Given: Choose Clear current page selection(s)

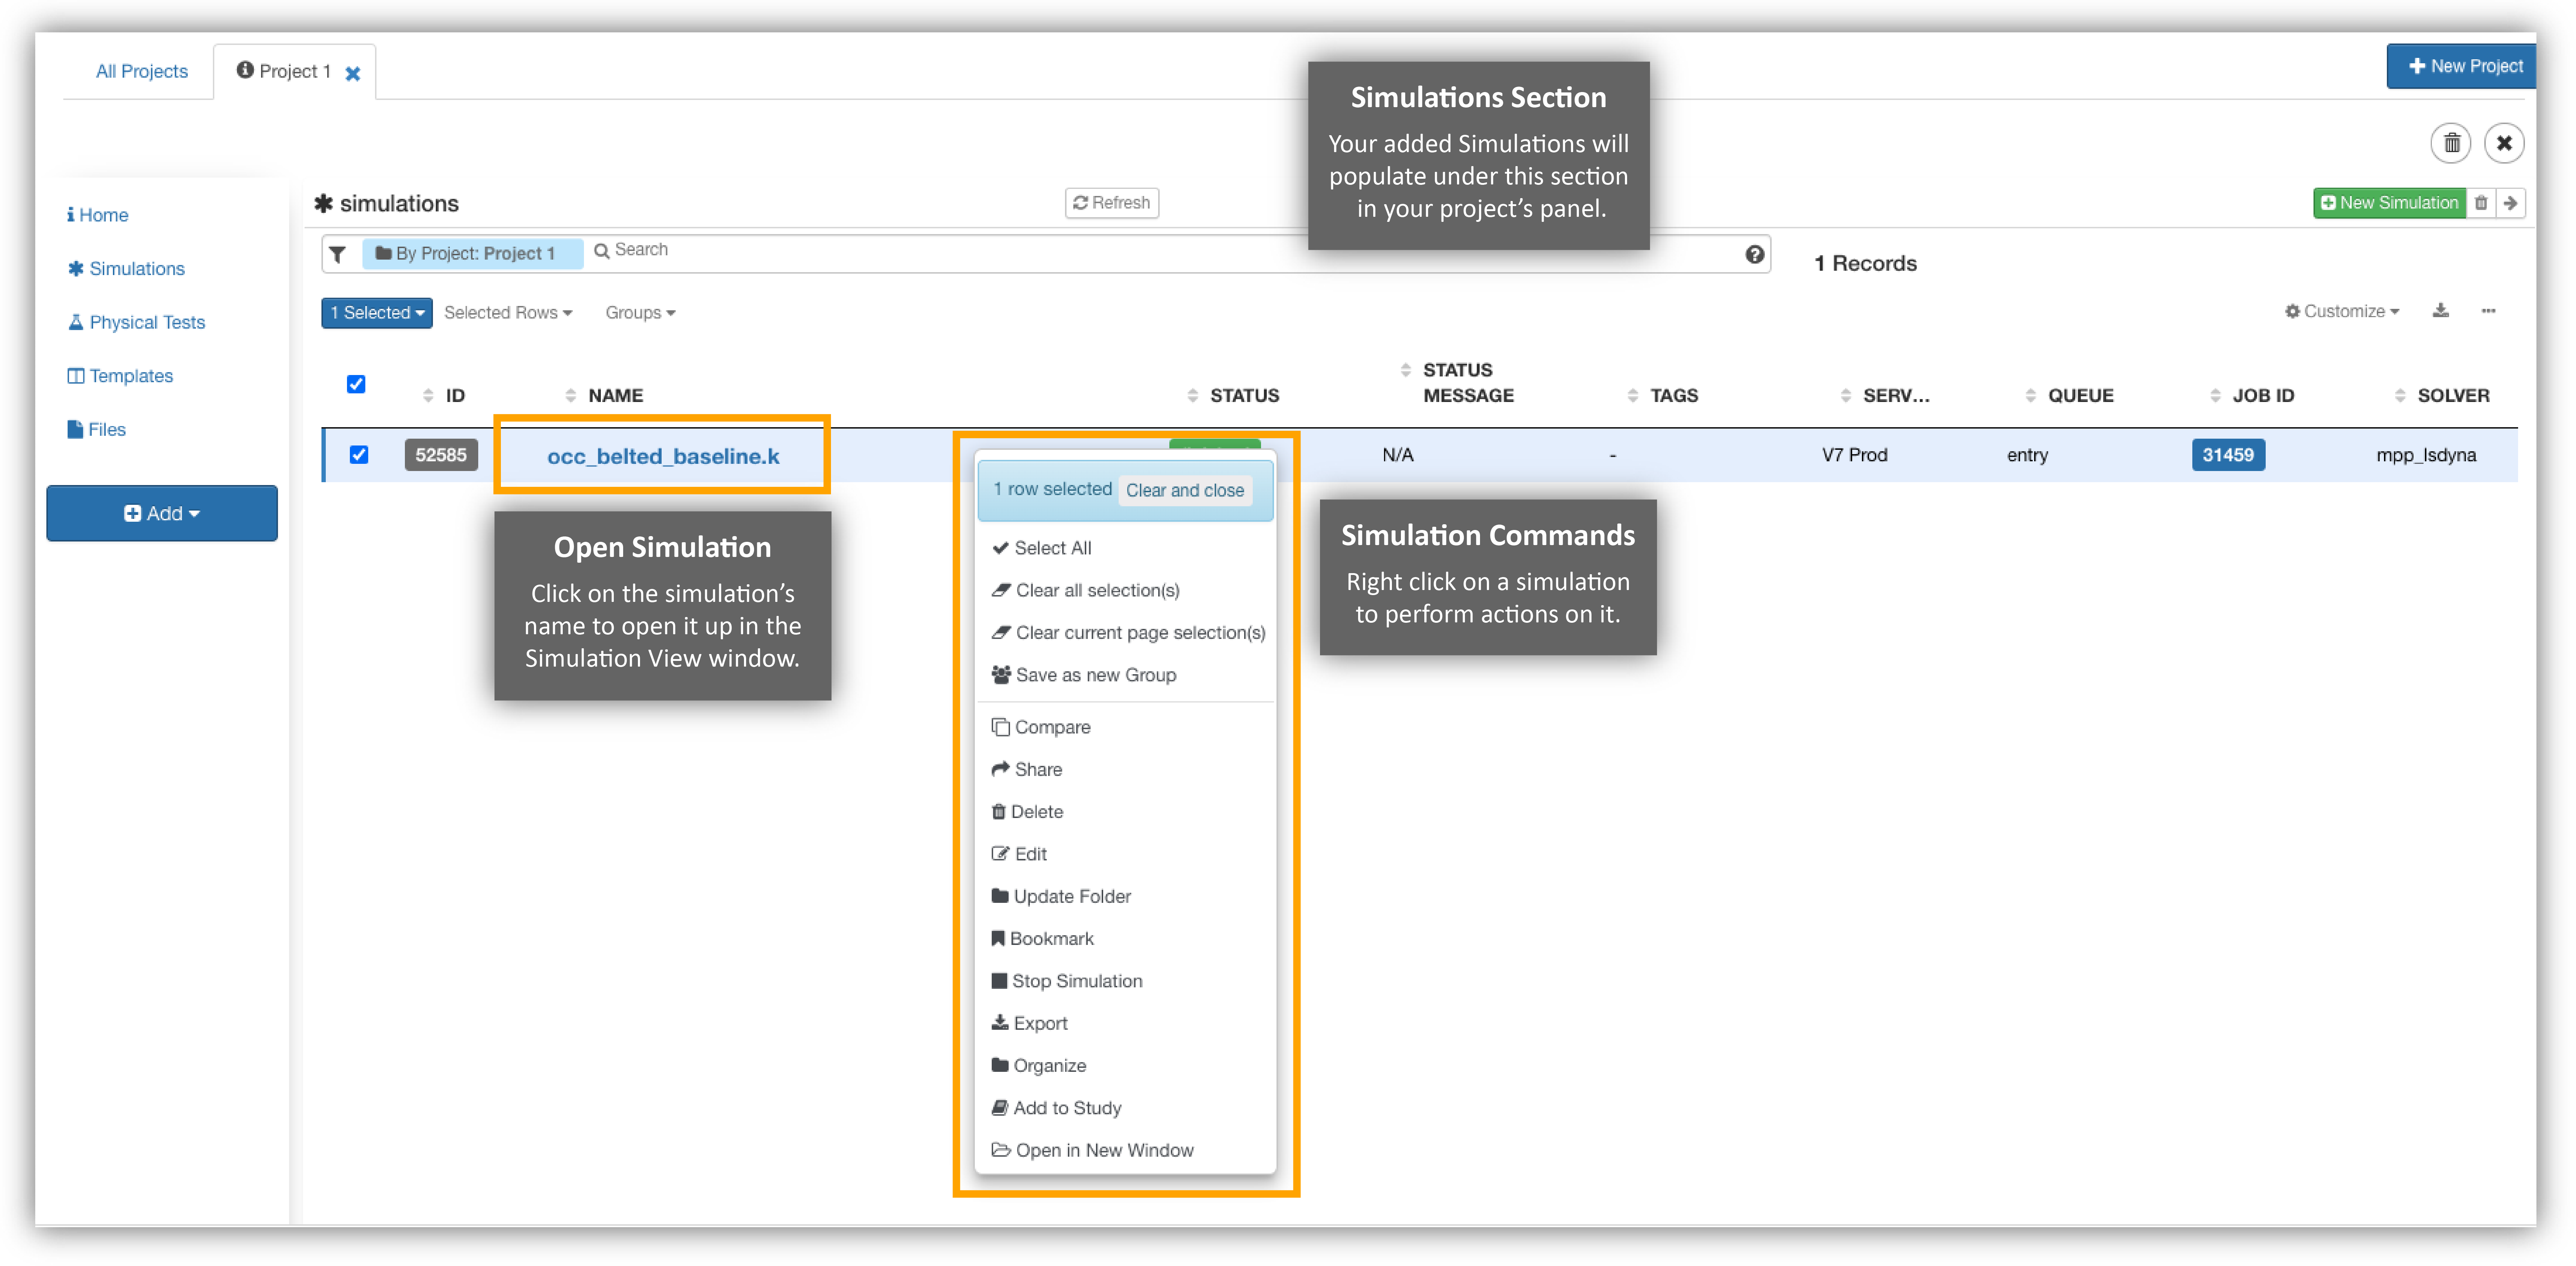Looking at the screenshot, I should pyautogui.click(x=1128, y=633).
